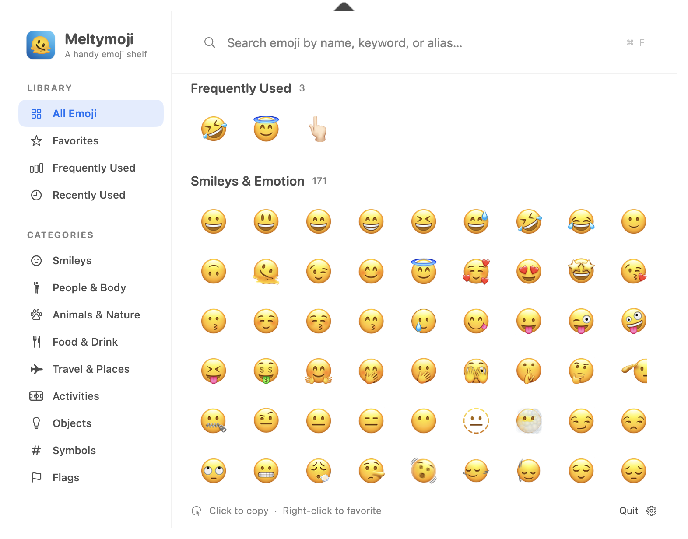The image size is (688, 539).
Task: Jump to the Objects category
Action: coord(91,423)
